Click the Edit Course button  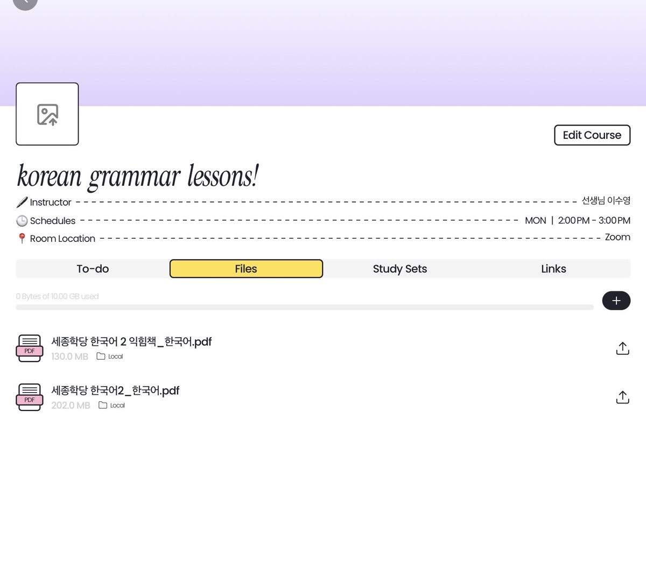[592, 135]
